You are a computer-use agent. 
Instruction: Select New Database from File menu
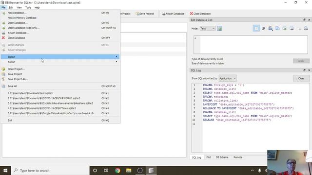coord(60,13)
